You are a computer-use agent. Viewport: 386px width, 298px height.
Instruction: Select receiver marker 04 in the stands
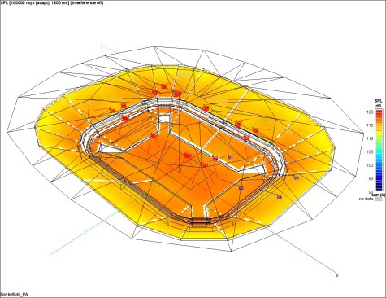pyautogui.click(x=280, y=197)
